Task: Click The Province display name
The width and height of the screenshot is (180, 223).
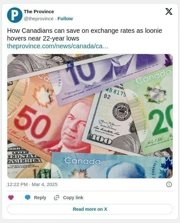Action: point(39,12)
